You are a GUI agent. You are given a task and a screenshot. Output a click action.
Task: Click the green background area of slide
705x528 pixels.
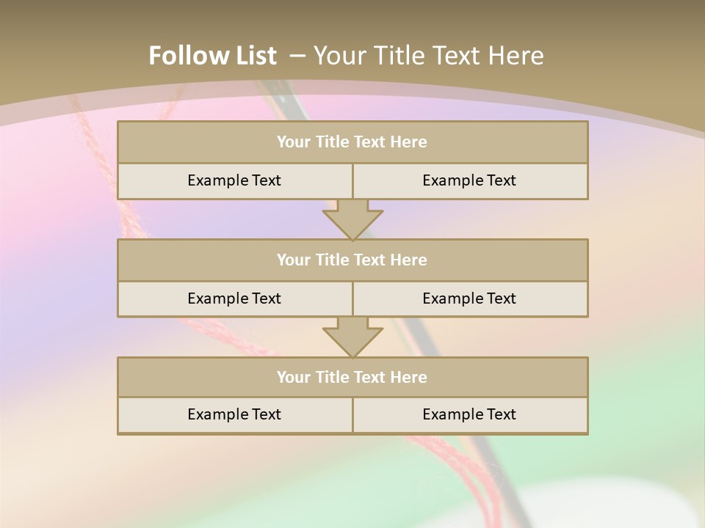(x=646, y=411)
